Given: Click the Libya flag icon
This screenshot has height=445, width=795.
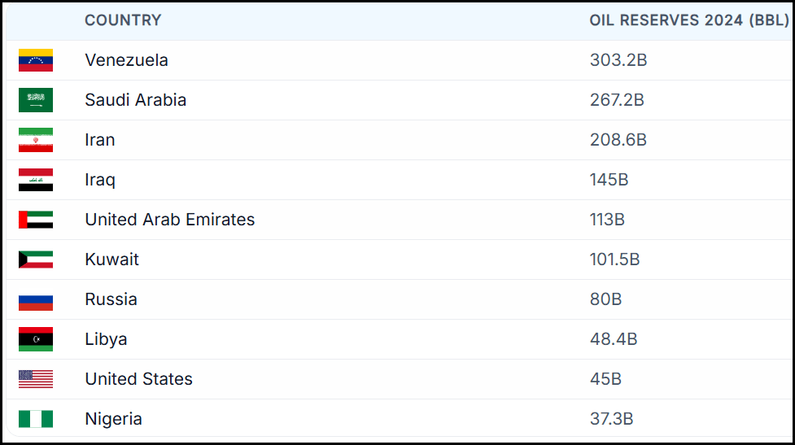Looking at the screenshot, I should 36,339.
